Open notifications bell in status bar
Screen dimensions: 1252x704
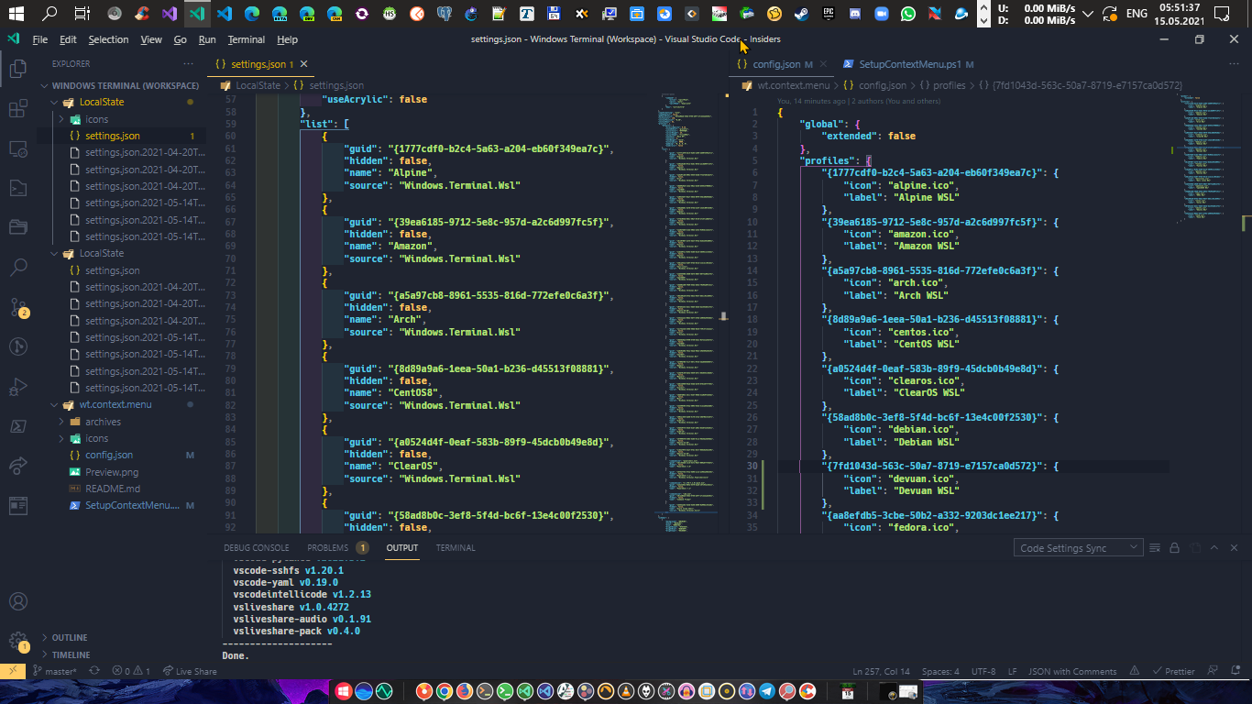[1236, 671]
